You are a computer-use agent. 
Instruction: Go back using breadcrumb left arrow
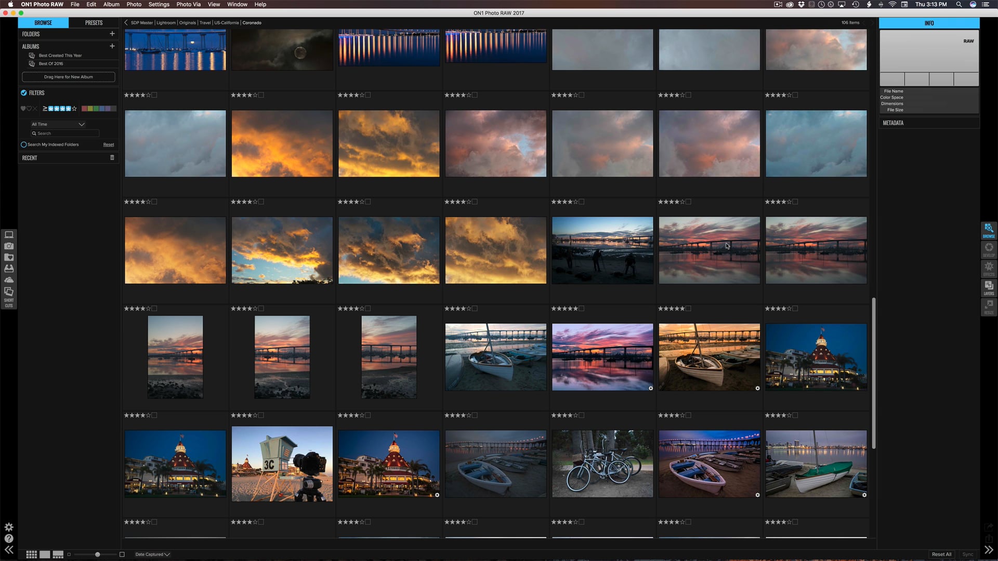126,22
